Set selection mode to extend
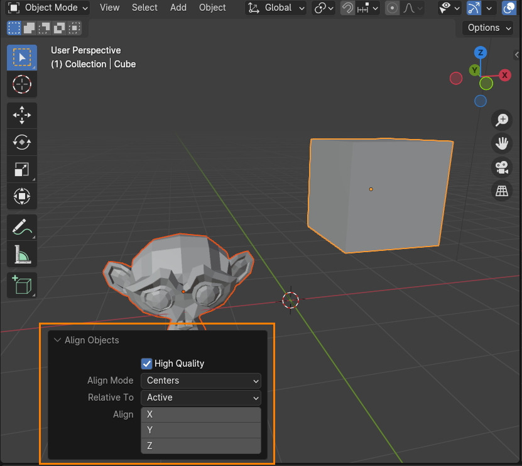The image size is (522, 466). coord(29,28)
